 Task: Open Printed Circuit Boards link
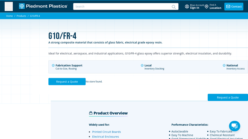pos(106,132)
